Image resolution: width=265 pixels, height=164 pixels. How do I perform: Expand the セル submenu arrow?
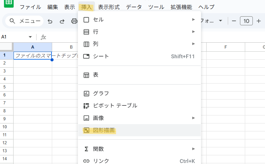(x=193, y=19)
